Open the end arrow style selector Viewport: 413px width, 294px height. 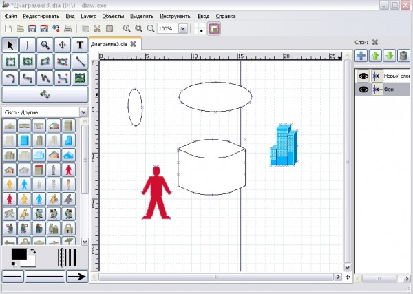pyautogui.click(x=77, y=277)
